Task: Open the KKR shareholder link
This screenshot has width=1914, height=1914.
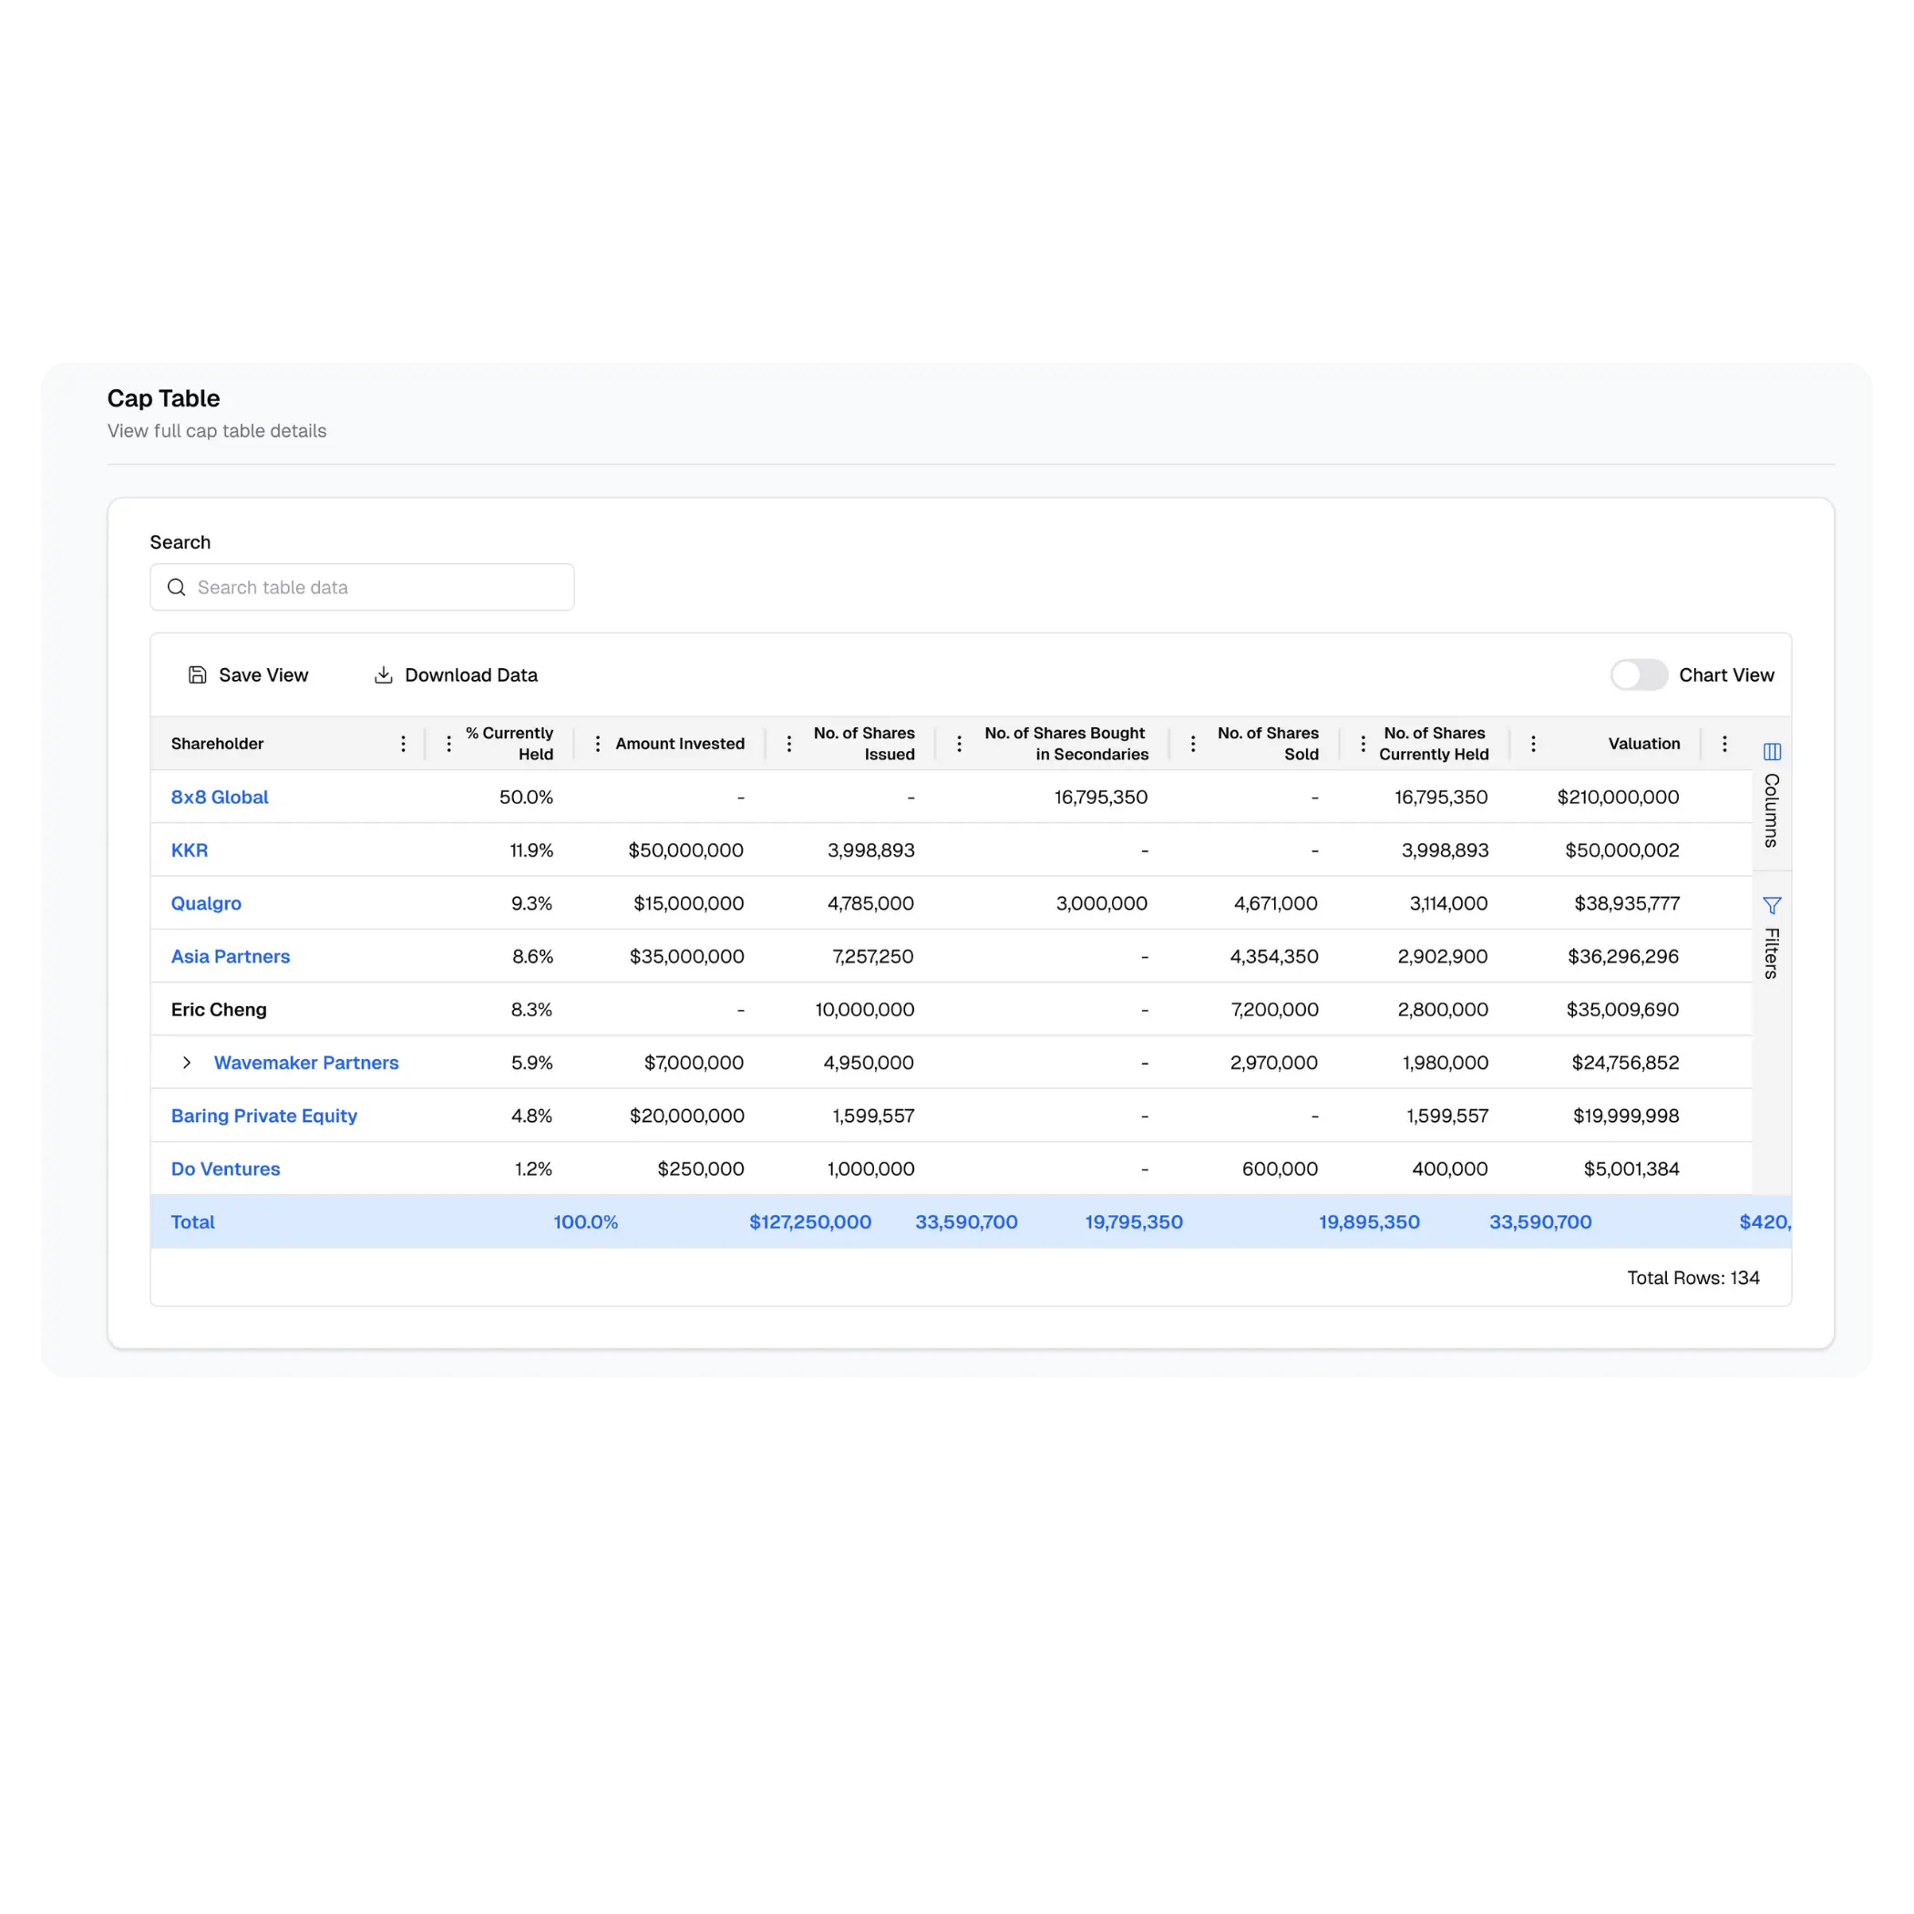Action: coord(190,850)
